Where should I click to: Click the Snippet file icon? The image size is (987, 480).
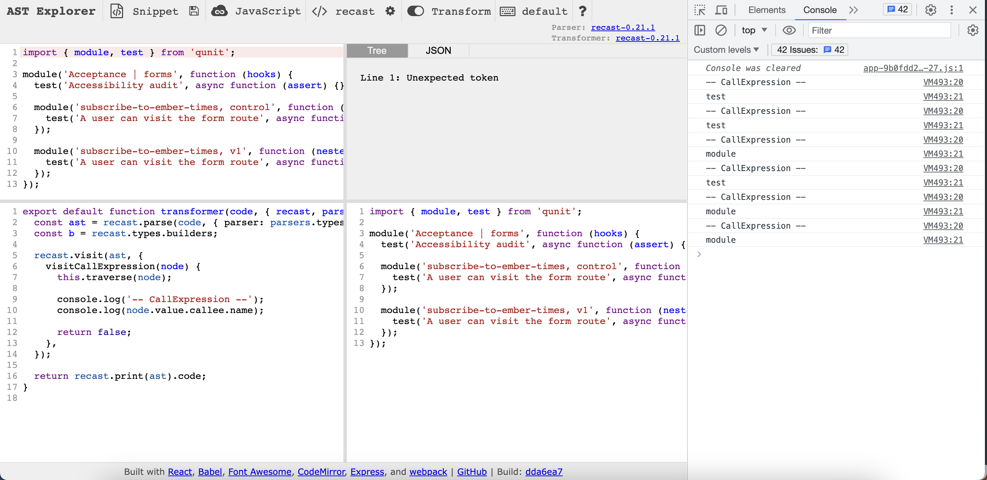(x=117, y=11)
